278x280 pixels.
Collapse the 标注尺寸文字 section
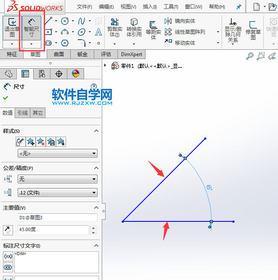click(x=96, y=245)
